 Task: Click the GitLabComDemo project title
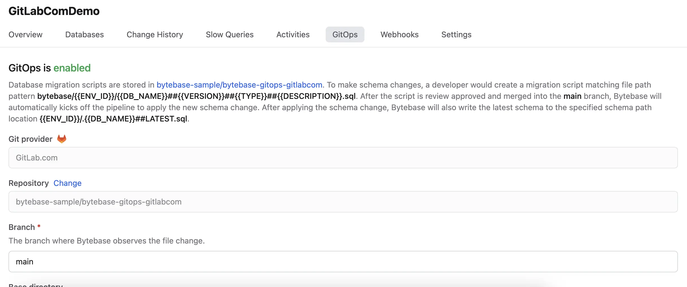click(54, 11)
